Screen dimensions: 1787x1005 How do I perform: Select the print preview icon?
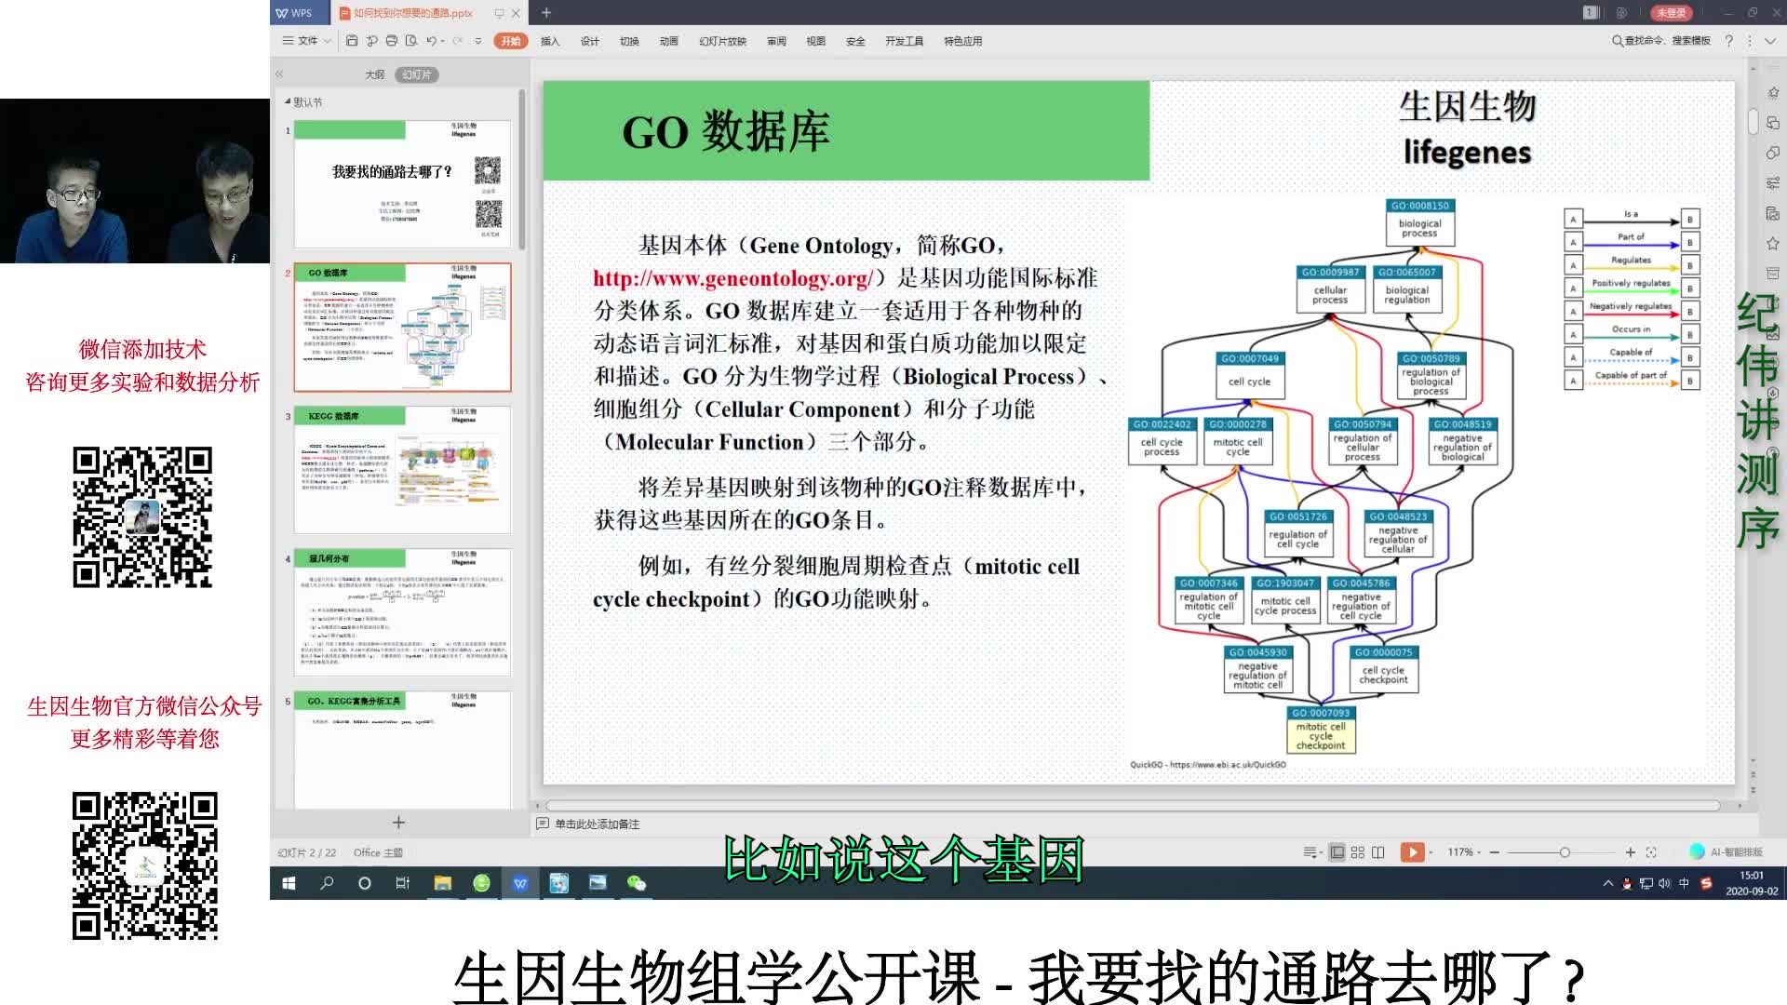click(412, 41)
